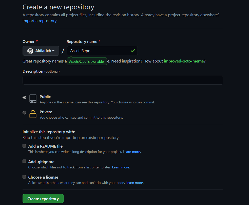Focus the Description text field
The width and height of the screenshot is (249, 205).
pos(123,80)
